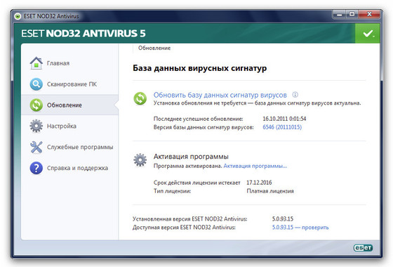Close the ESET NOD32 Antivirus window
393x267 pixels.
[369, 15]
